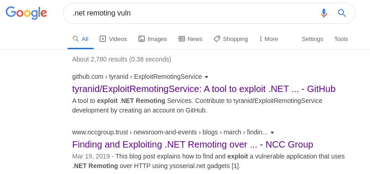The height and width of the screenshot is (174, 370).
Task: Expand the github.com result options arrow
Action: coord(206,77)
